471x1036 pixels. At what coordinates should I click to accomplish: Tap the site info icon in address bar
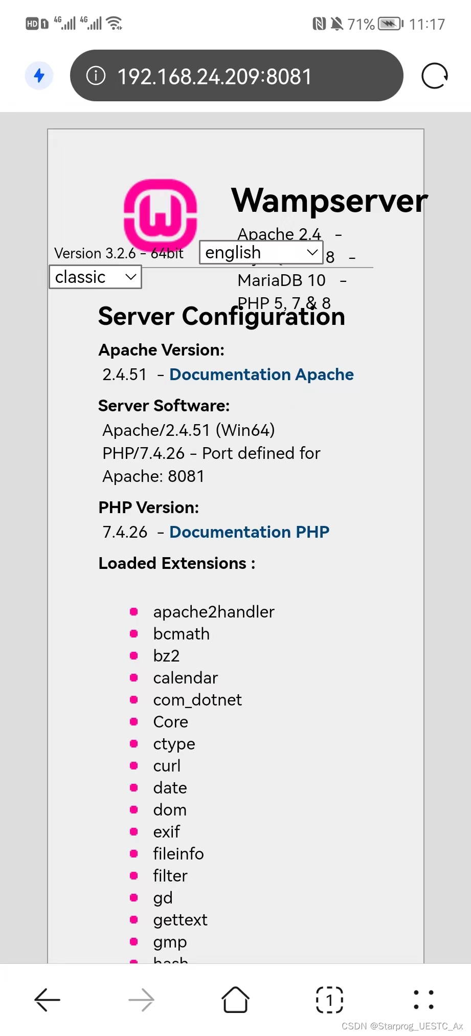click(96, 76)
